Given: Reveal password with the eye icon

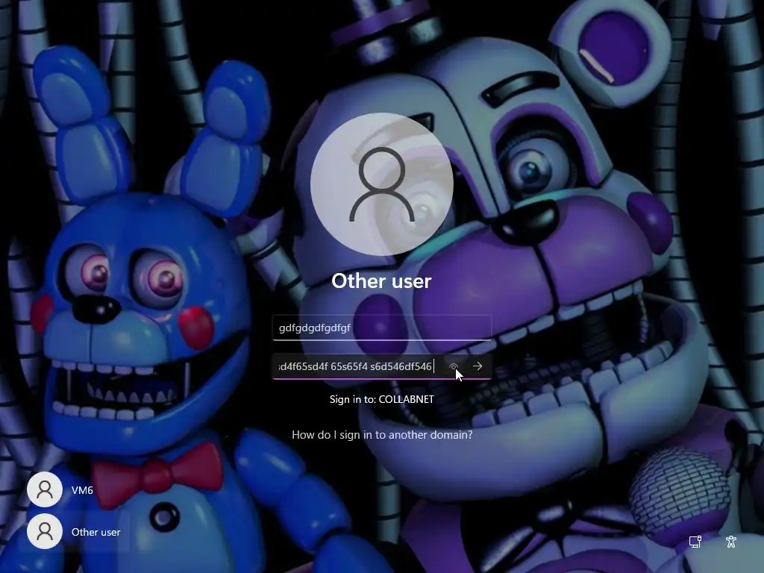Looking at the screenshot, I should 453,366.
